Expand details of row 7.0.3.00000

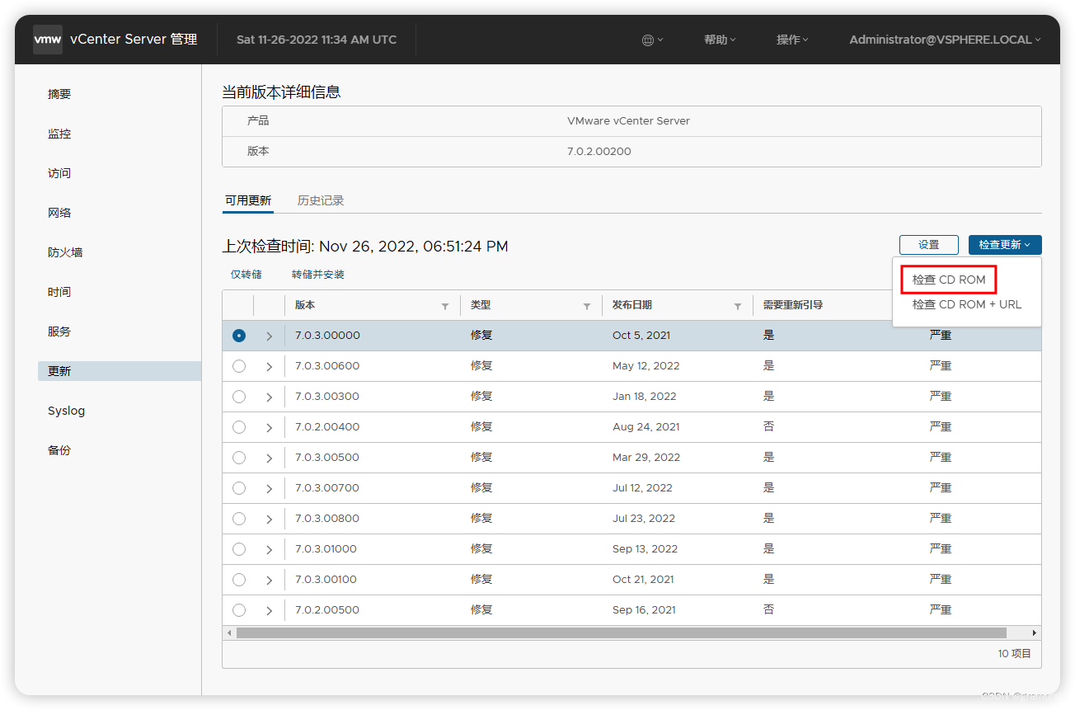click(269, 336)
